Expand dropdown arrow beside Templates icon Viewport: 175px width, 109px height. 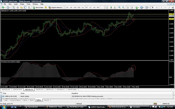(149, 8)
